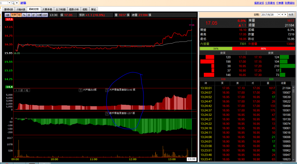Switch to the 選股 tab
Screen dimensions: 297x164
(85, 9)
